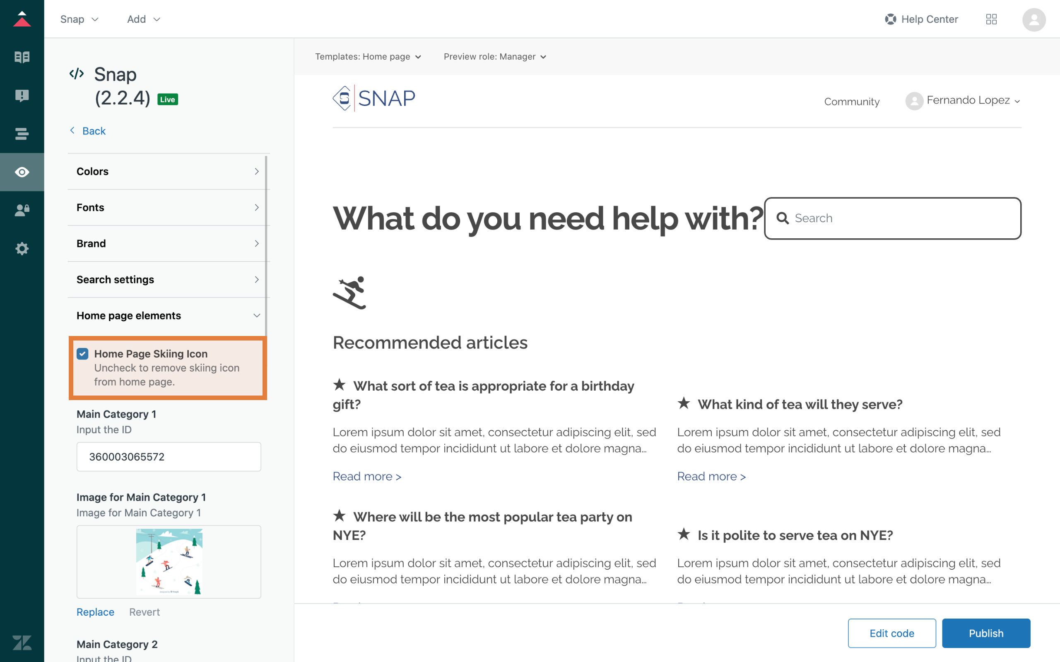This screenshot has height=662, width=1060.
Task: Click the Main Category 1 ID field
Action: [169, 457]
